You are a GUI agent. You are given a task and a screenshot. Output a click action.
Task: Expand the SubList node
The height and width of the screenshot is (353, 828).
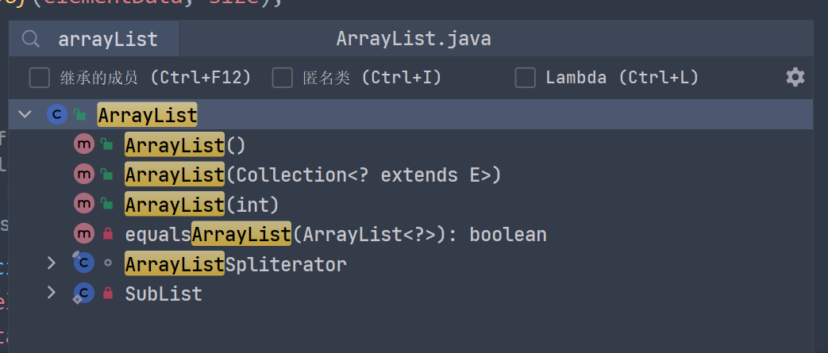tap(52, 294)
